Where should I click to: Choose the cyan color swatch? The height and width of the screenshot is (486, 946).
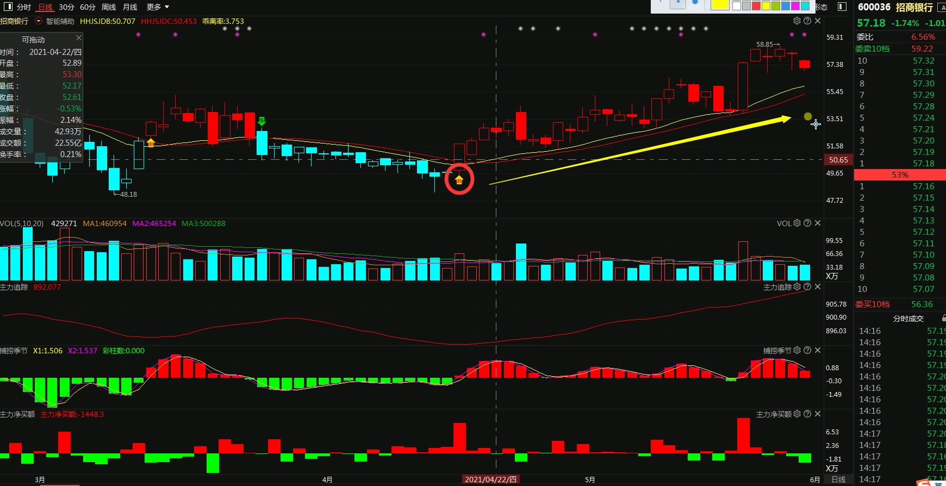pos(805,6)
